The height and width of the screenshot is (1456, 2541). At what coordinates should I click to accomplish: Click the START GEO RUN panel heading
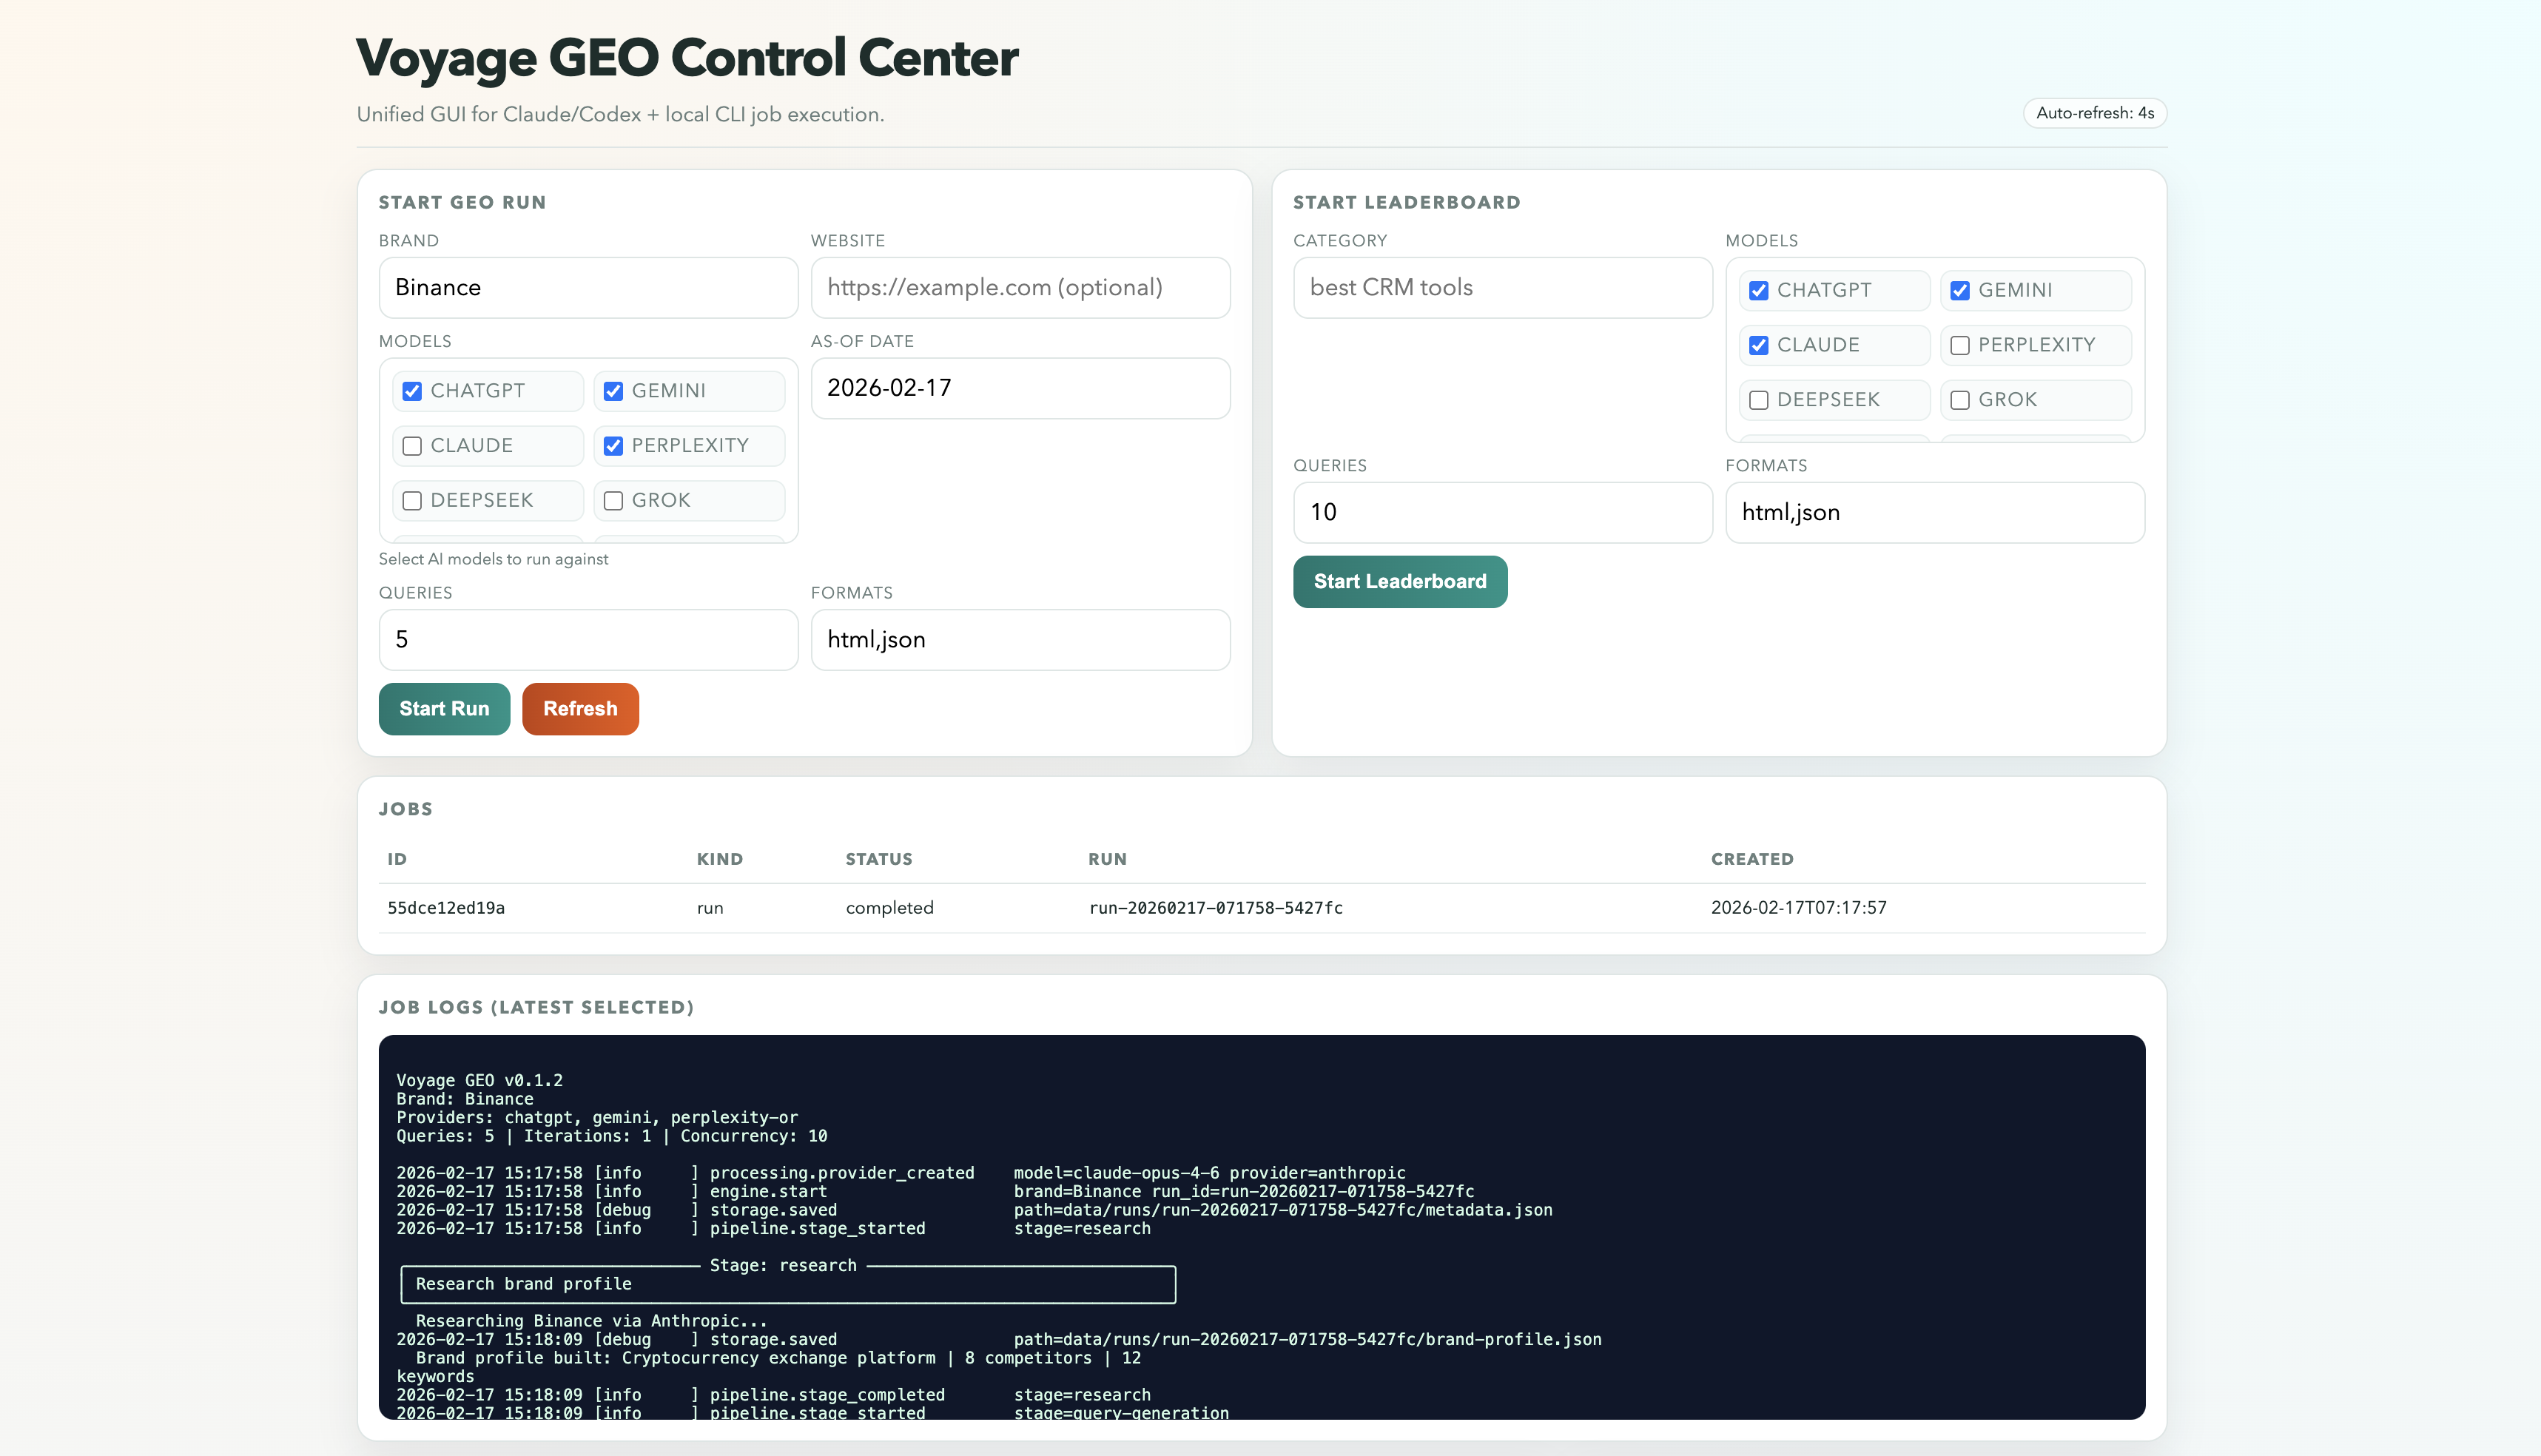coord(462,202)
